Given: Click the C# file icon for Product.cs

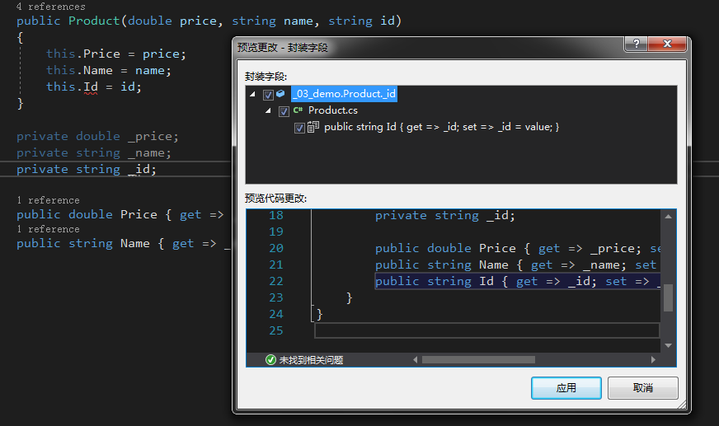Looking at the screenshot, I should tap(298, 110).
